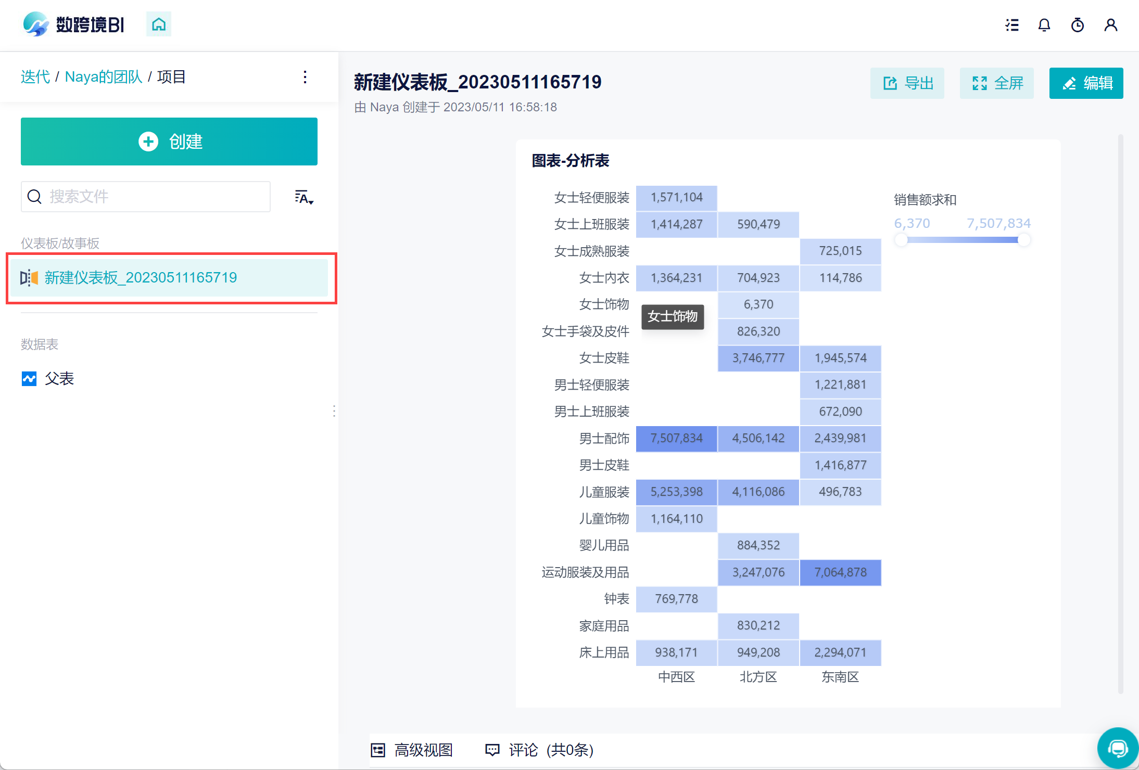This screenshot has width=1139, height=770.
Task: Open the task list icon
Action: [x=1012, y=25]
